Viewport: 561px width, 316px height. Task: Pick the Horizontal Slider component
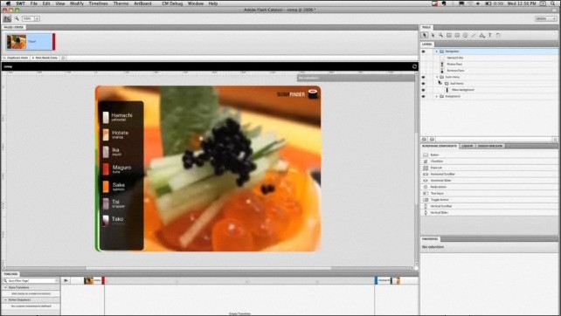(x=489, y=181)
